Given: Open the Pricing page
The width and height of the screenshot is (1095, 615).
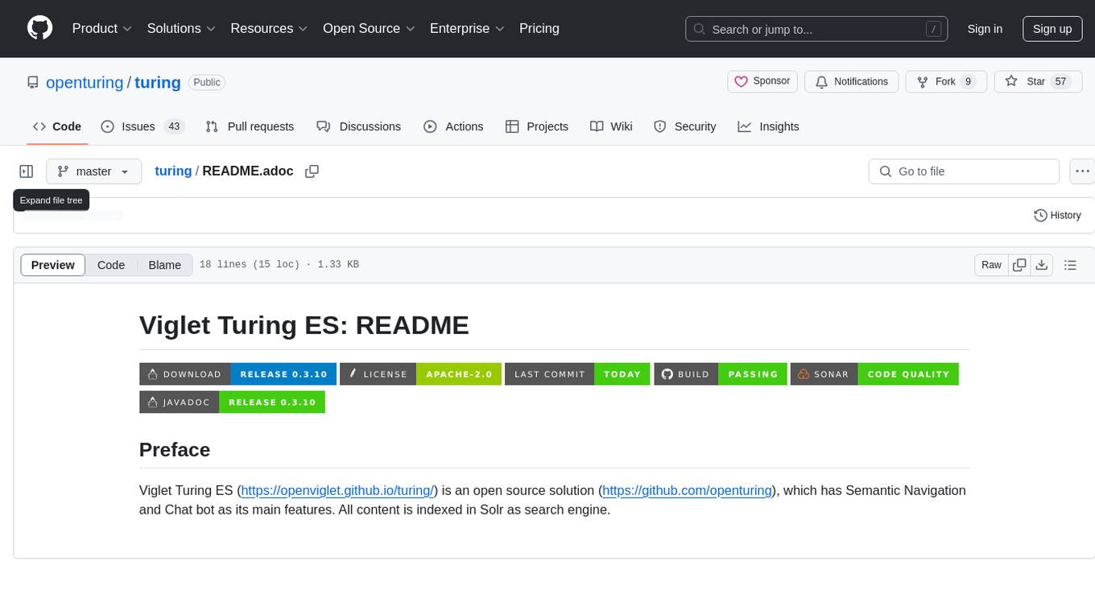Looking at the screenshot, I should click(x=539, y=28).
